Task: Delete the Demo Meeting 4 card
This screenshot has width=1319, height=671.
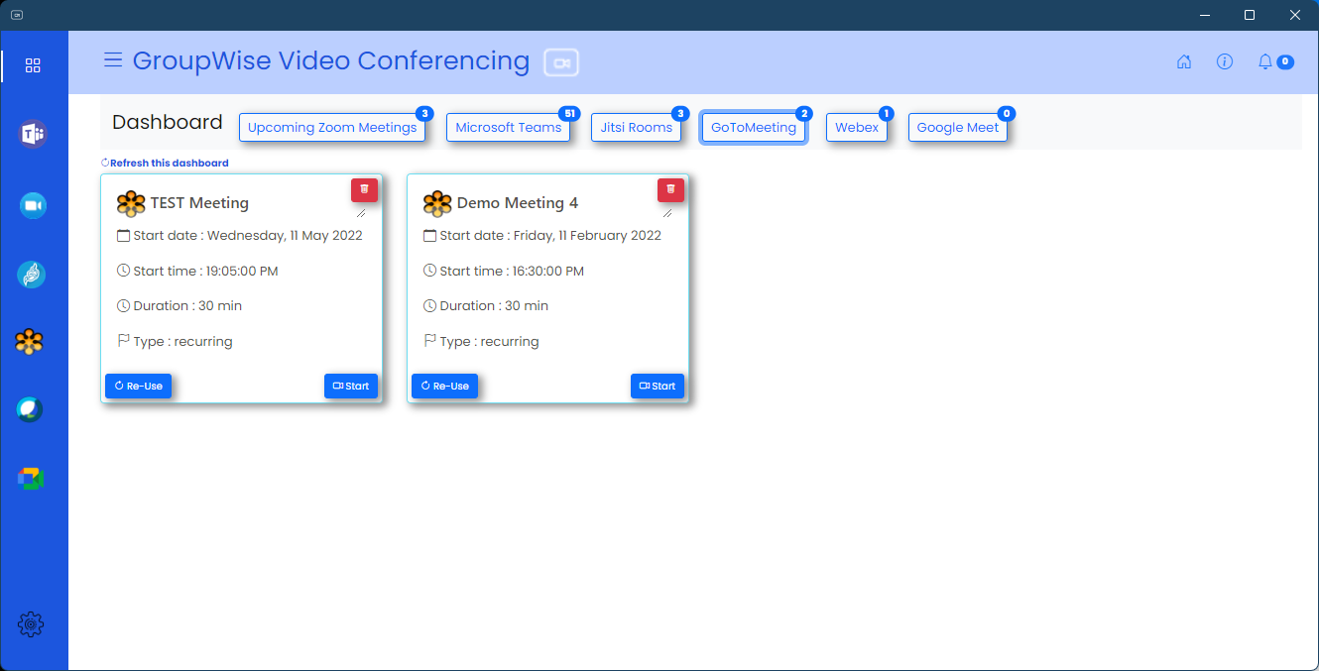Action: (670, 189)
